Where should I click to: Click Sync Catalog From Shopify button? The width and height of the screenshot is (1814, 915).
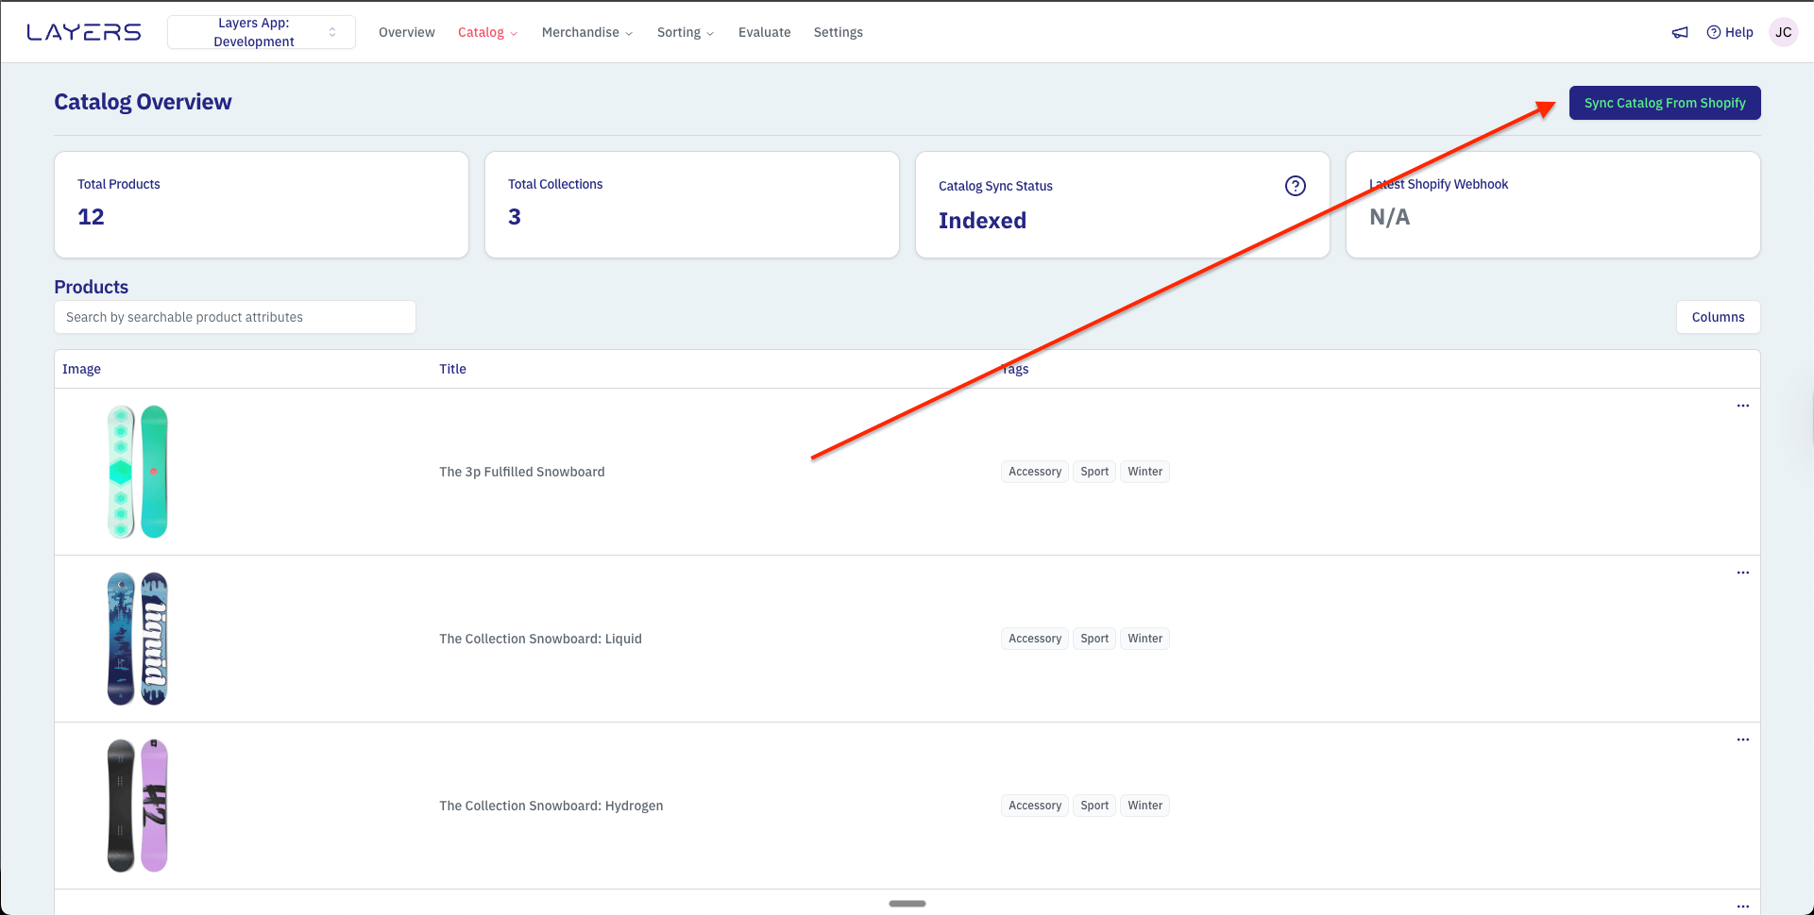[1665, 103]
